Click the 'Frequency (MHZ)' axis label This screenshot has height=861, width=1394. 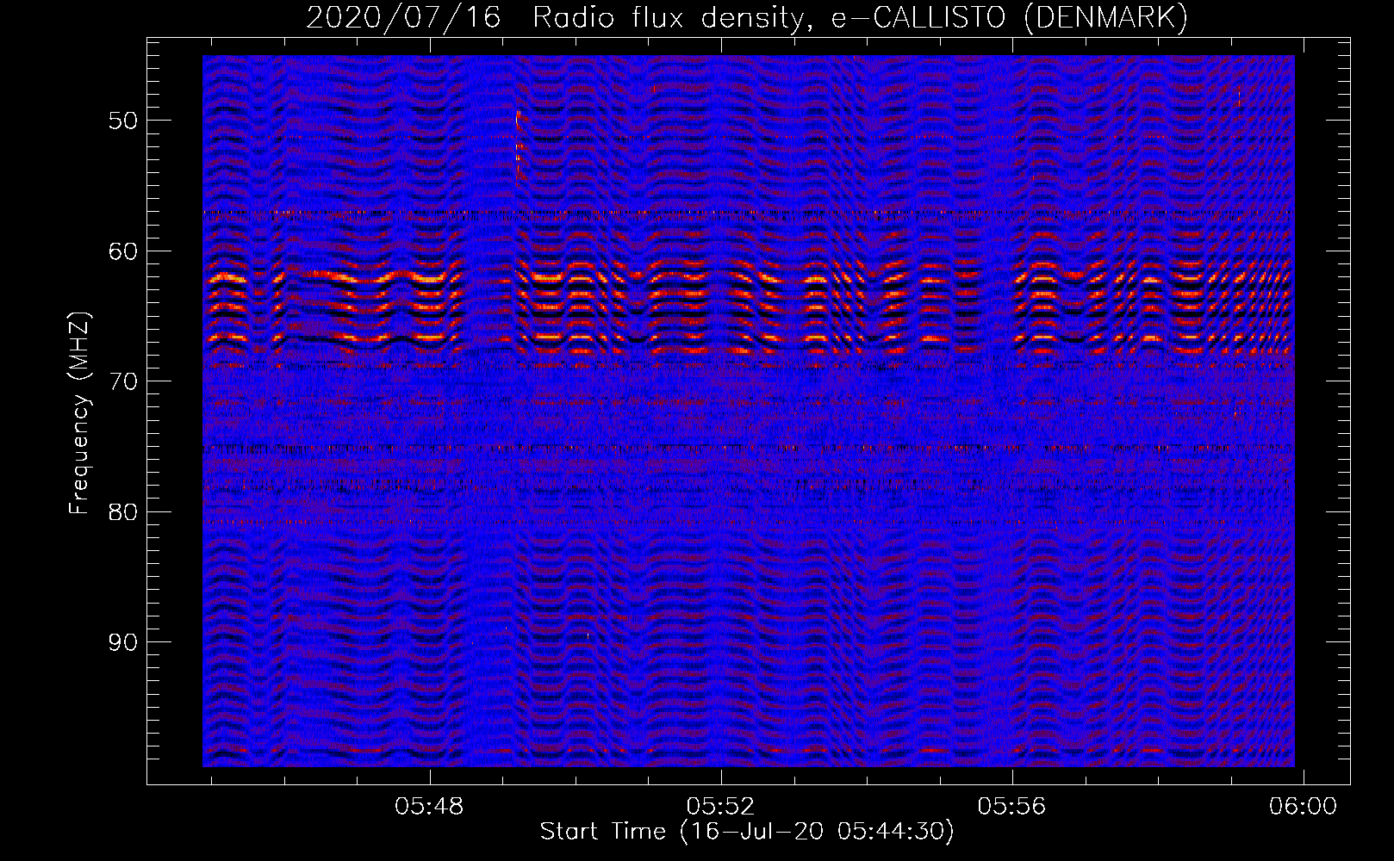tap(79, 413)
